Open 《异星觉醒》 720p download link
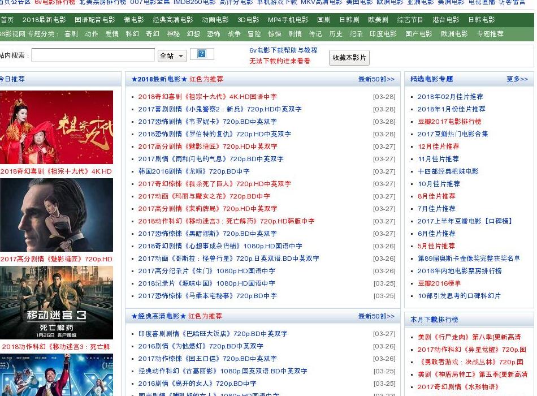 [471, 350]
